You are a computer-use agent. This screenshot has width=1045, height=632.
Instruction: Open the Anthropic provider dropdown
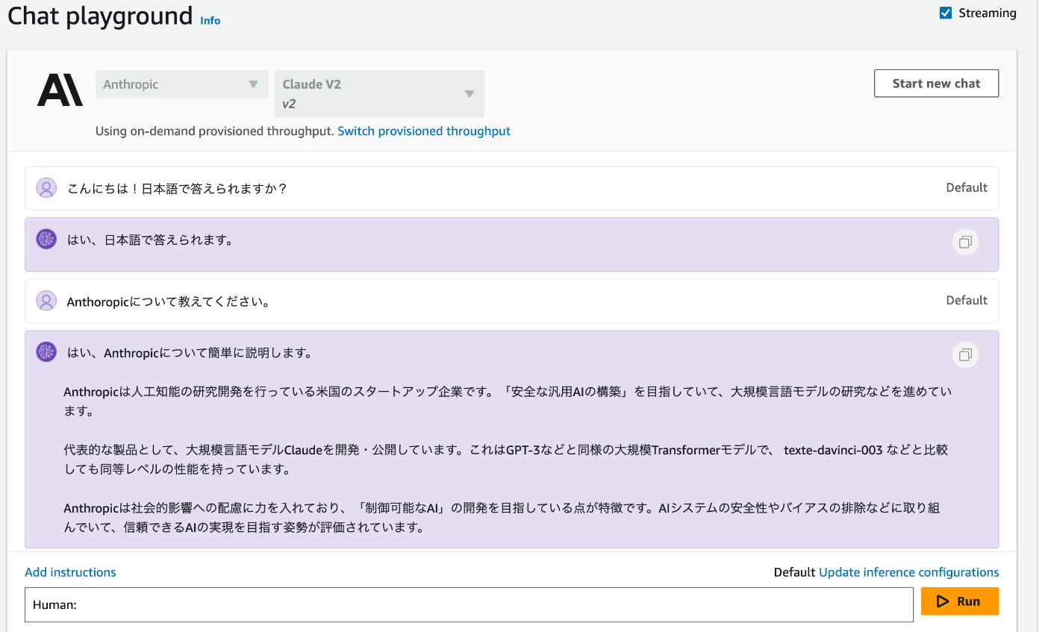coord(181,84)
